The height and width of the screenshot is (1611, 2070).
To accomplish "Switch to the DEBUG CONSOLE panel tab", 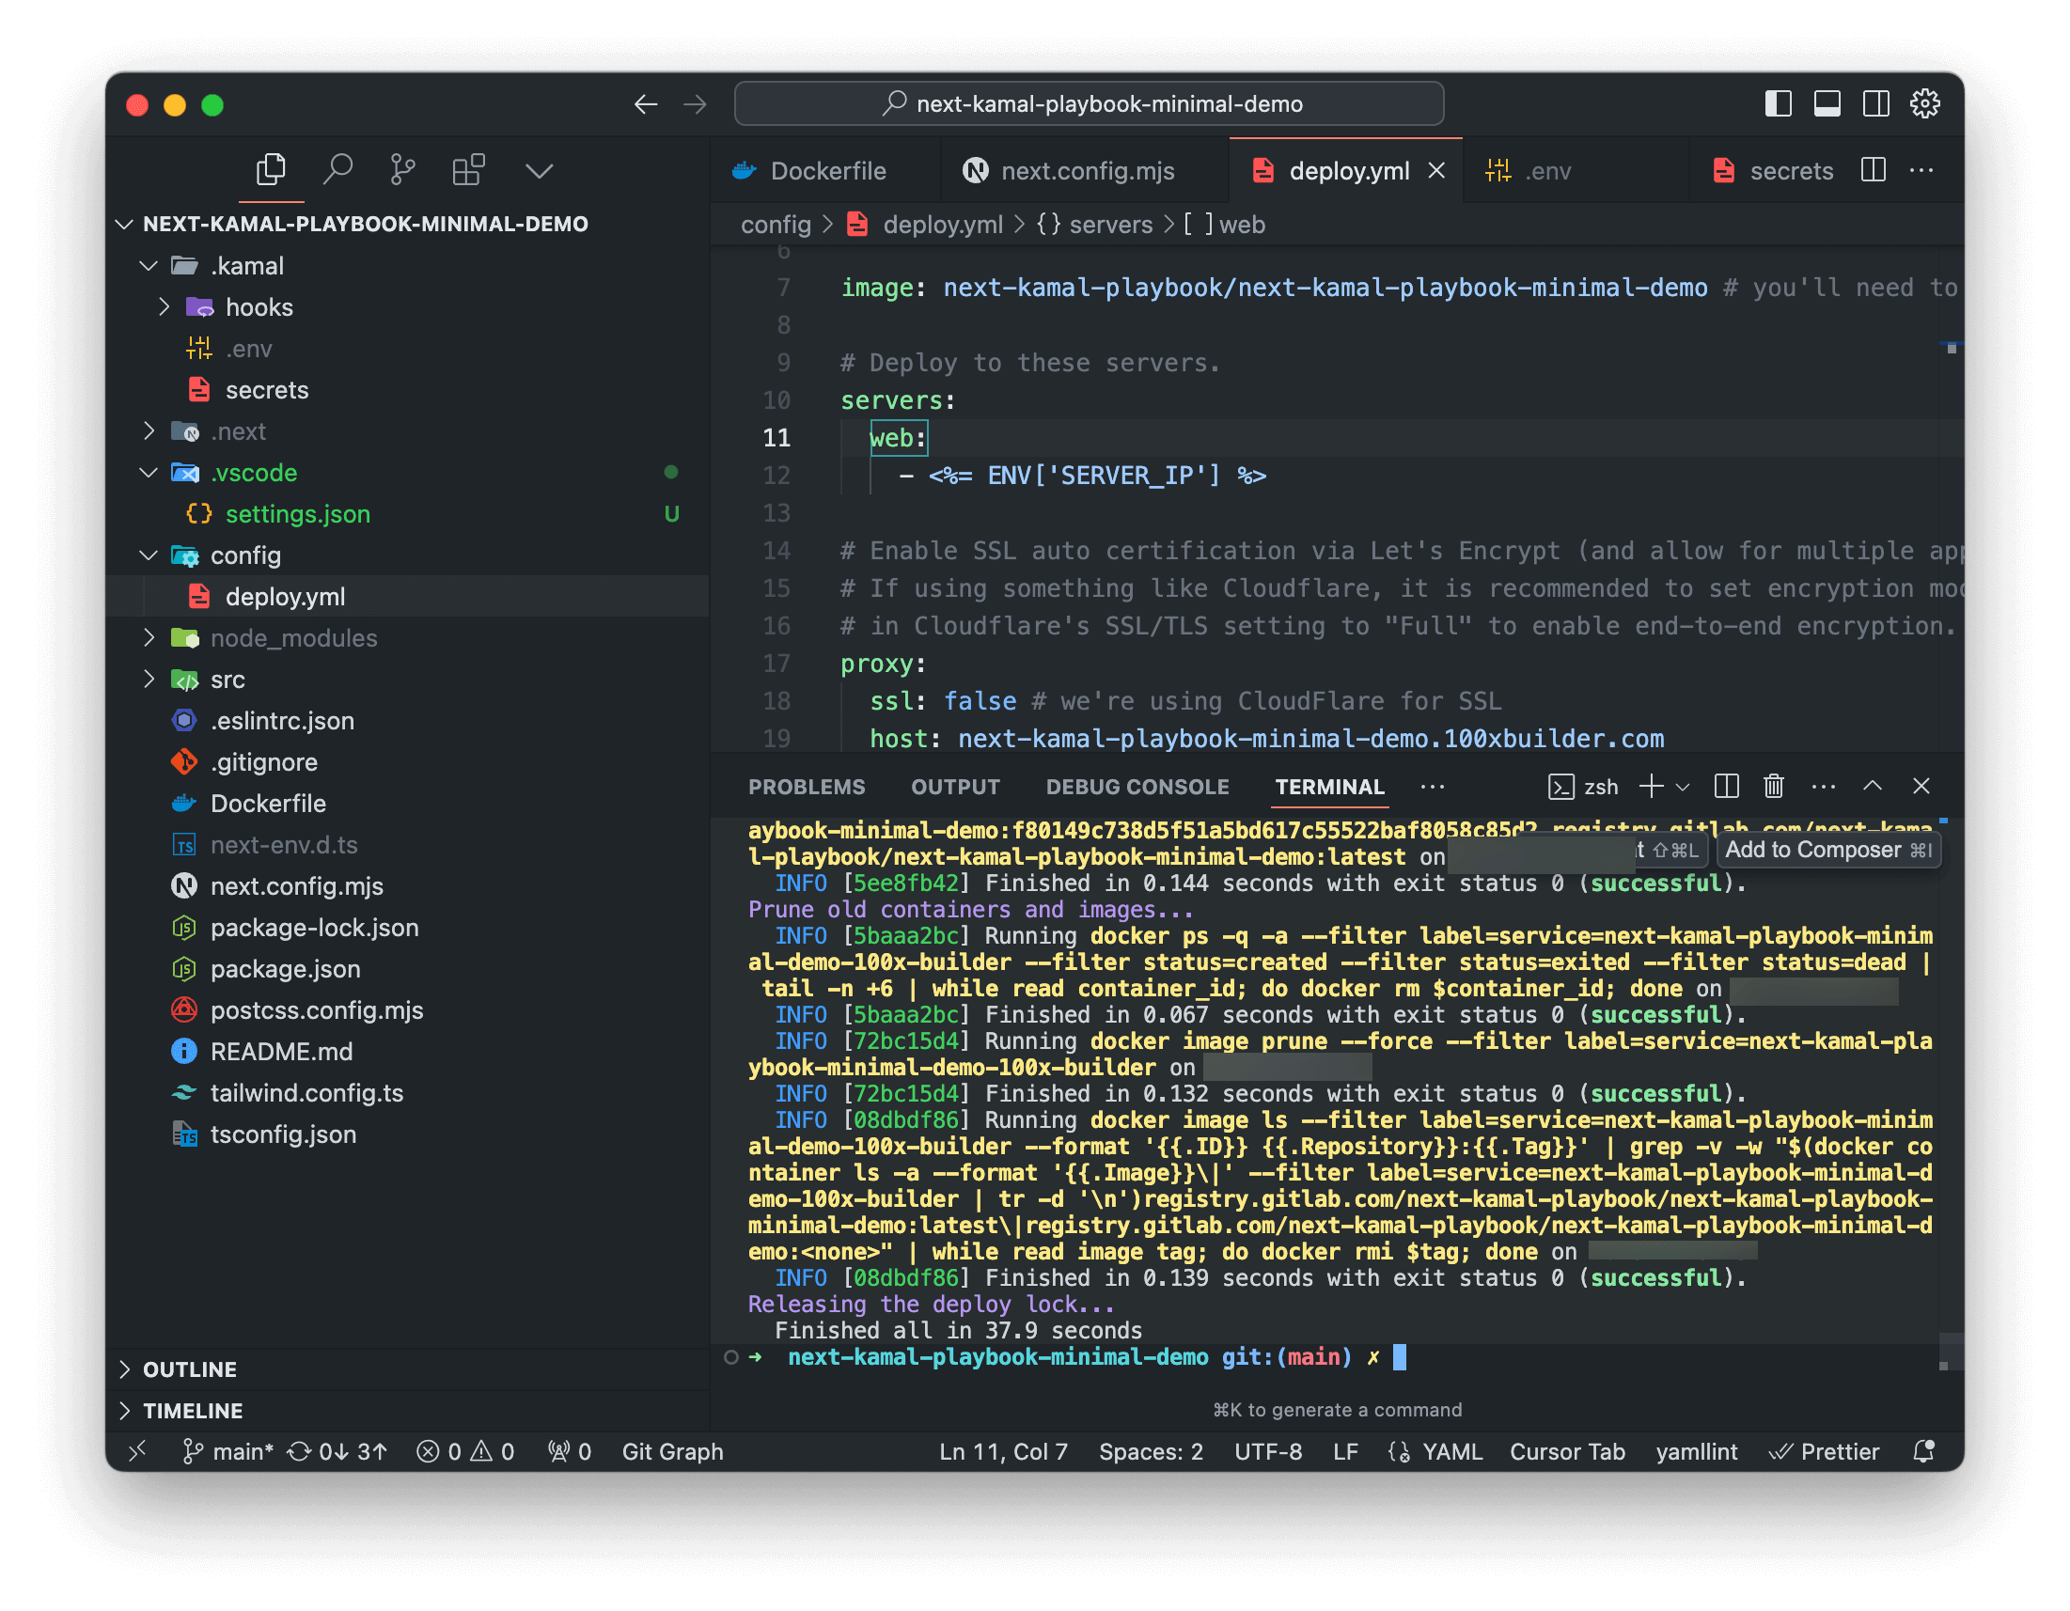I will coord(1137,788).
